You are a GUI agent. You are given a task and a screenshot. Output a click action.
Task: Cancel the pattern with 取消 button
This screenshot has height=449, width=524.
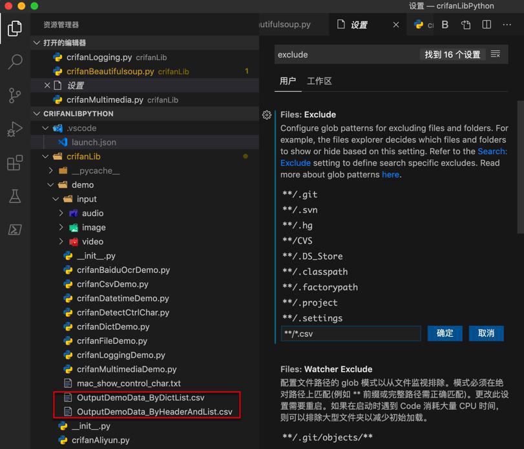coord(486,334)
